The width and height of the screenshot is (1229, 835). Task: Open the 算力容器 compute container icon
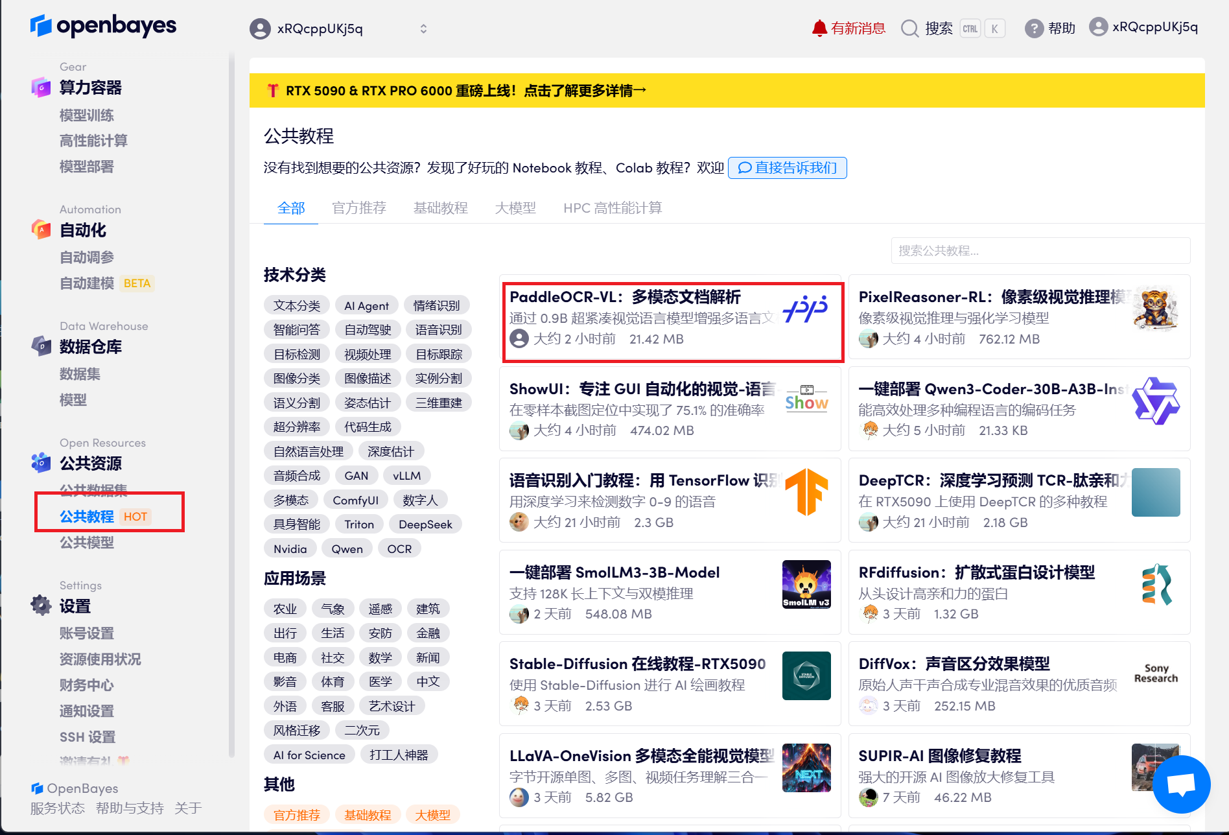(x=41, y=88)
